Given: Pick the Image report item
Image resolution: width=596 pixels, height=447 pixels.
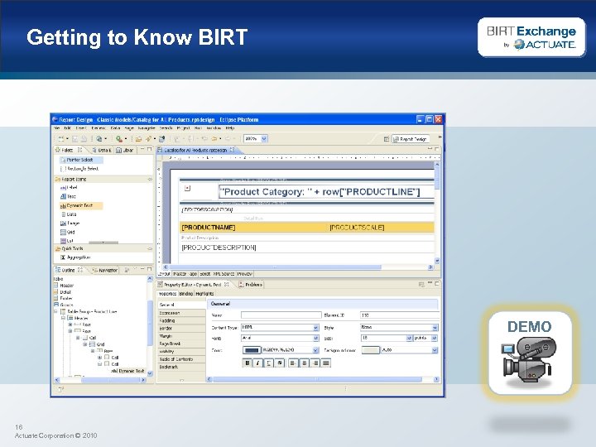Looking at the screenshot, I should 70,223.
